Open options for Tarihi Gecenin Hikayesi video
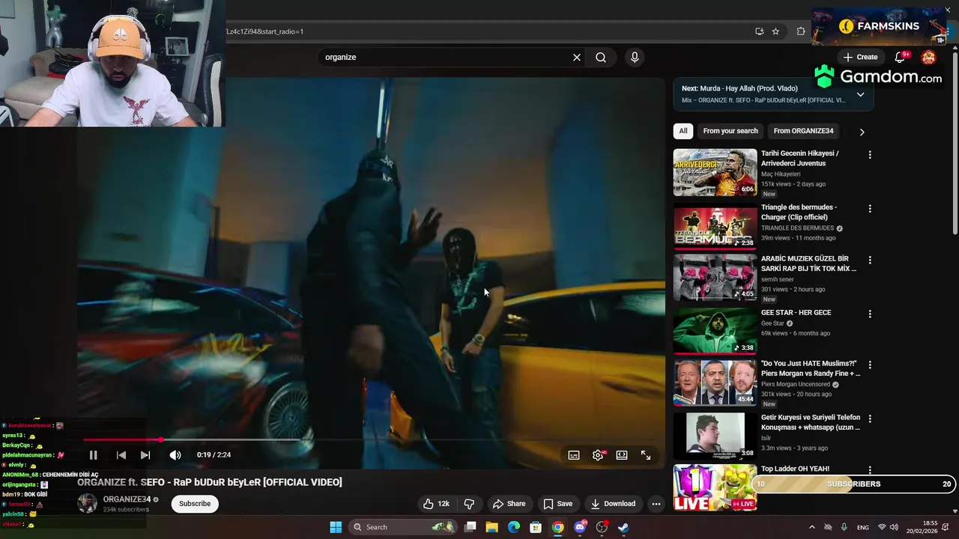This screenshot has width=959, height=539. tap(870, 155)
